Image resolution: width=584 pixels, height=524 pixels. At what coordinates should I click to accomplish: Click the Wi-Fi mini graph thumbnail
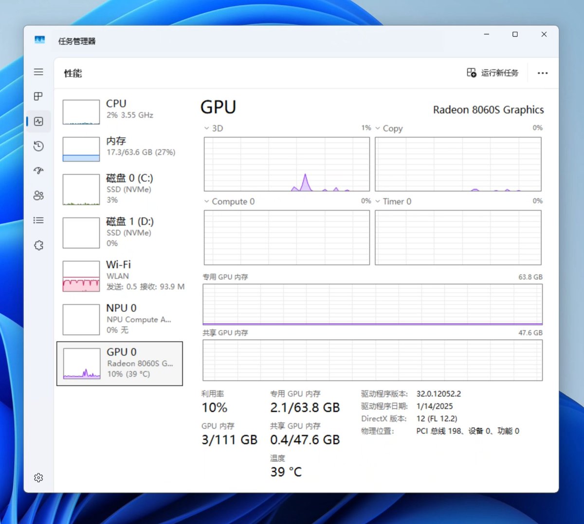coord(81,276)
